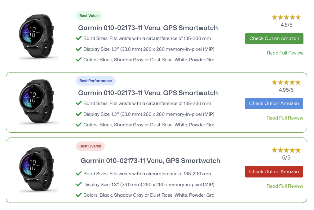Open Read Full Review in Best Value card

tap(285, 53)
